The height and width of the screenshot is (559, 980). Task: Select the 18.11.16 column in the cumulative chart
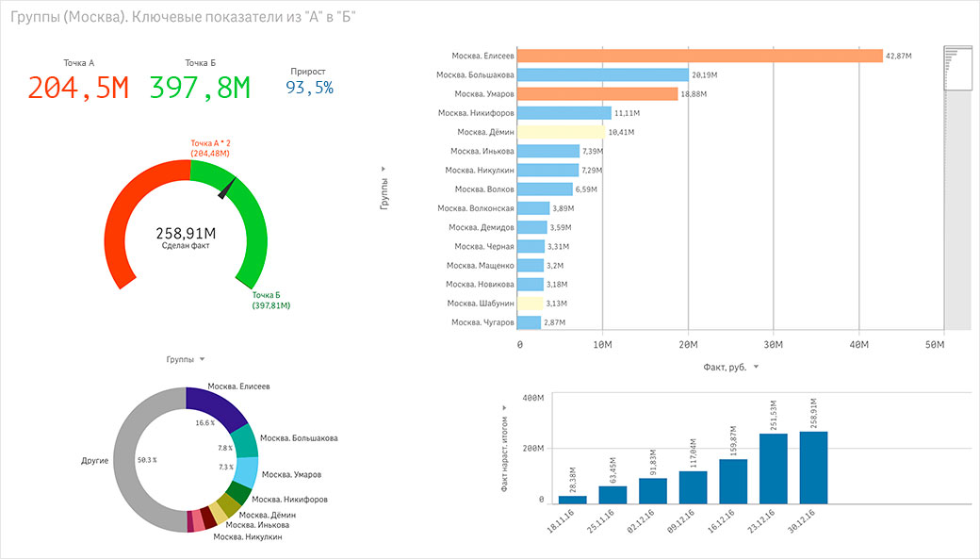(572, 499)
